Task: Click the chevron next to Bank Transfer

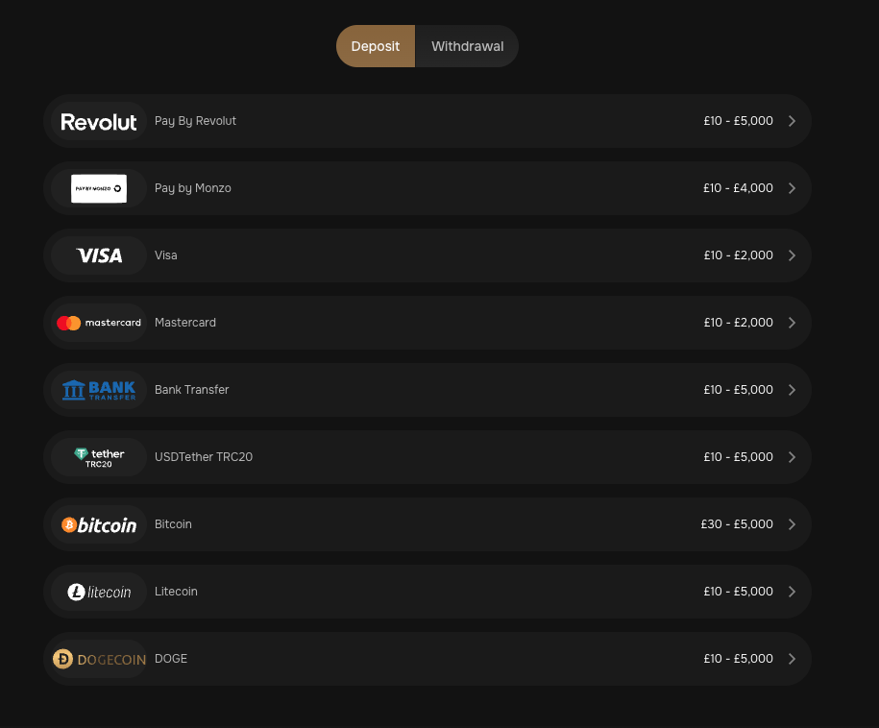Action: pos(792,390)
